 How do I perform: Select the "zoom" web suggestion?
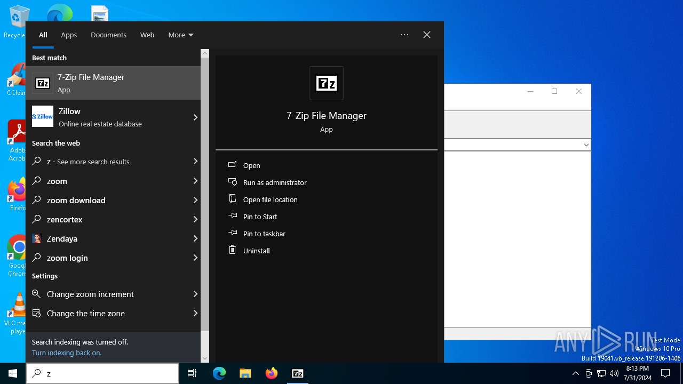tap(109, 181)
